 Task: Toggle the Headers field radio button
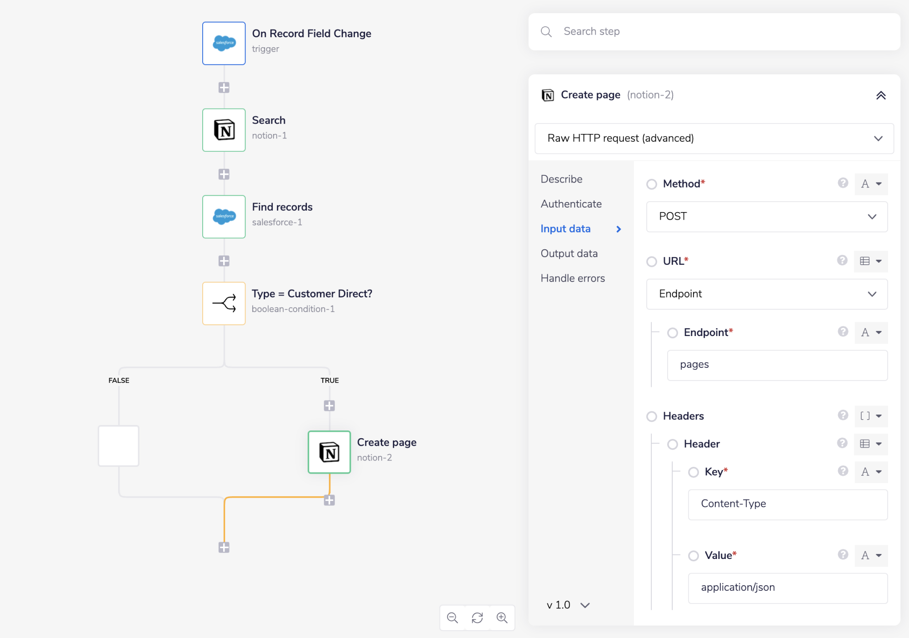tap(652, 416)
